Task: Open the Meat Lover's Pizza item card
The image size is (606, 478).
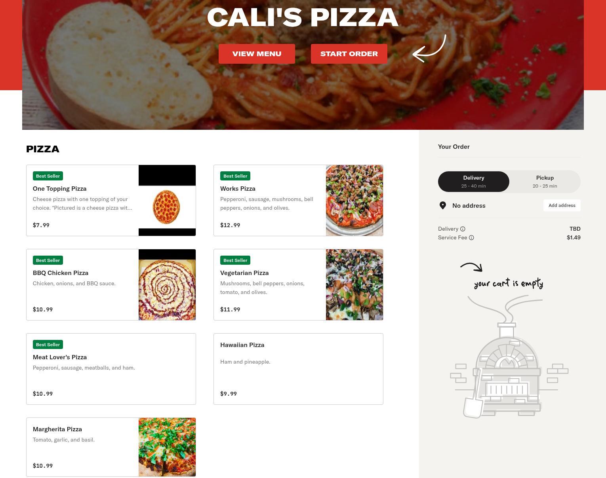Action: 111,369
